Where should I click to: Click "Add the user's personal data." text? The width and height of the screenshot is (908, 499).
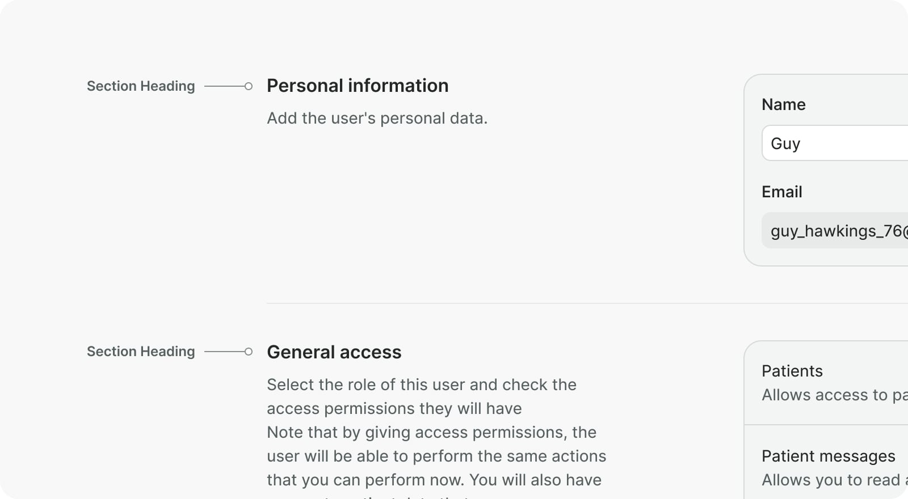[x=377, y=118]
